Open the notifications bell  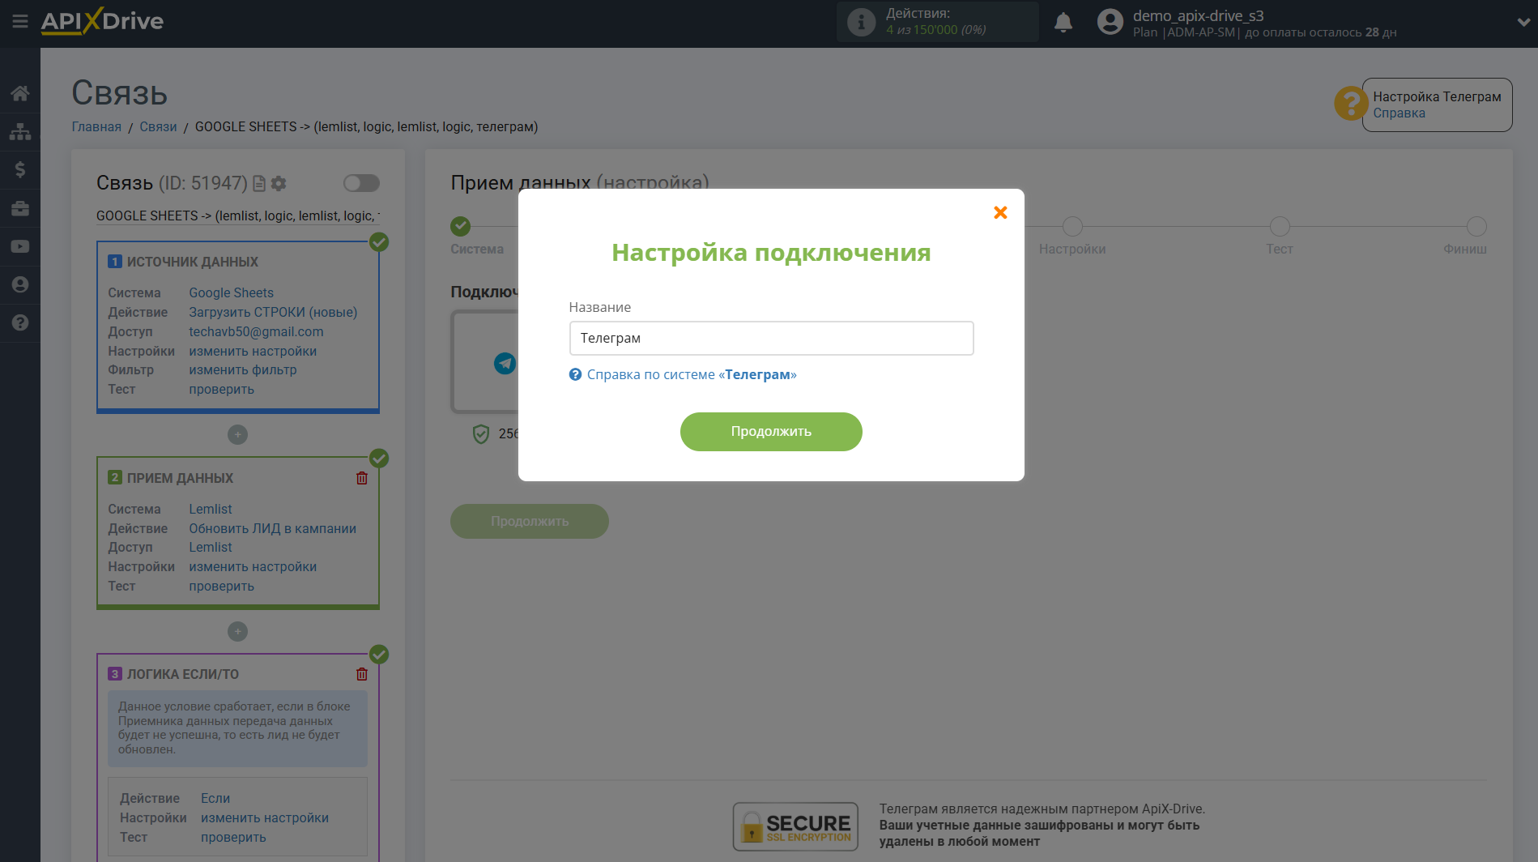[x=1063, y=22]
